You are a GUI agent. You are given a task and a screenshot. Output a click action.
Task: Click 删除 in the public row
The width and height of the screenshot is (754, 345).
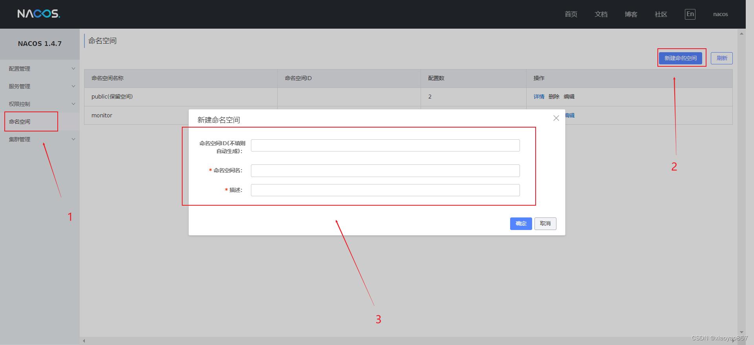click(554, 97)
